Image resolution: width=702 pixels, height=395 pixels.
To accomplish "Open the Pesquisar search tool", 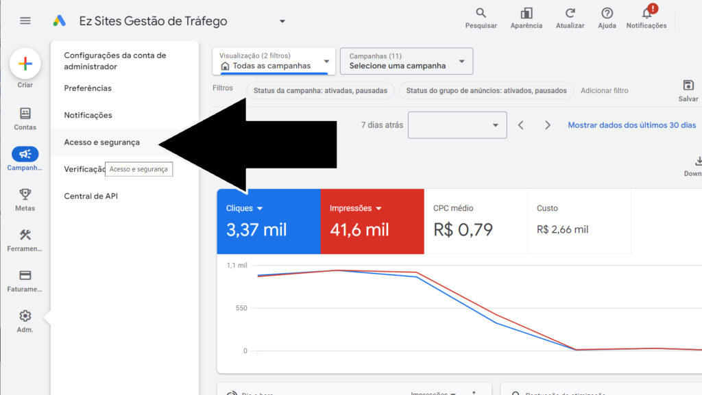I will click(481, 18).
